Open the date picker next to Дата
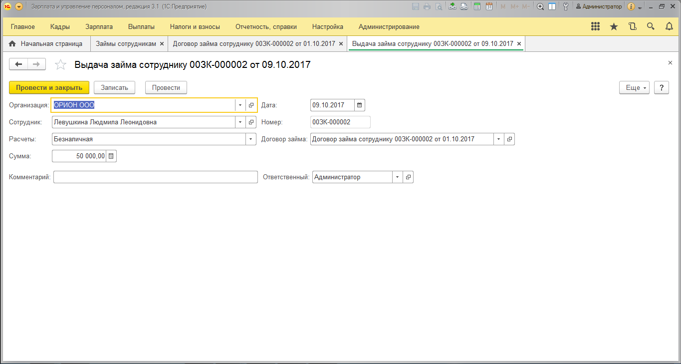681x364 pixels. pyautogui.click(x=360, y=105)
